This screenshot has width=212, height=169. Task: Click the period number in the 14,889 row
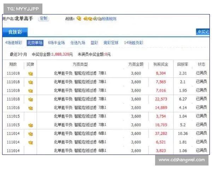(x=13, y=108)
